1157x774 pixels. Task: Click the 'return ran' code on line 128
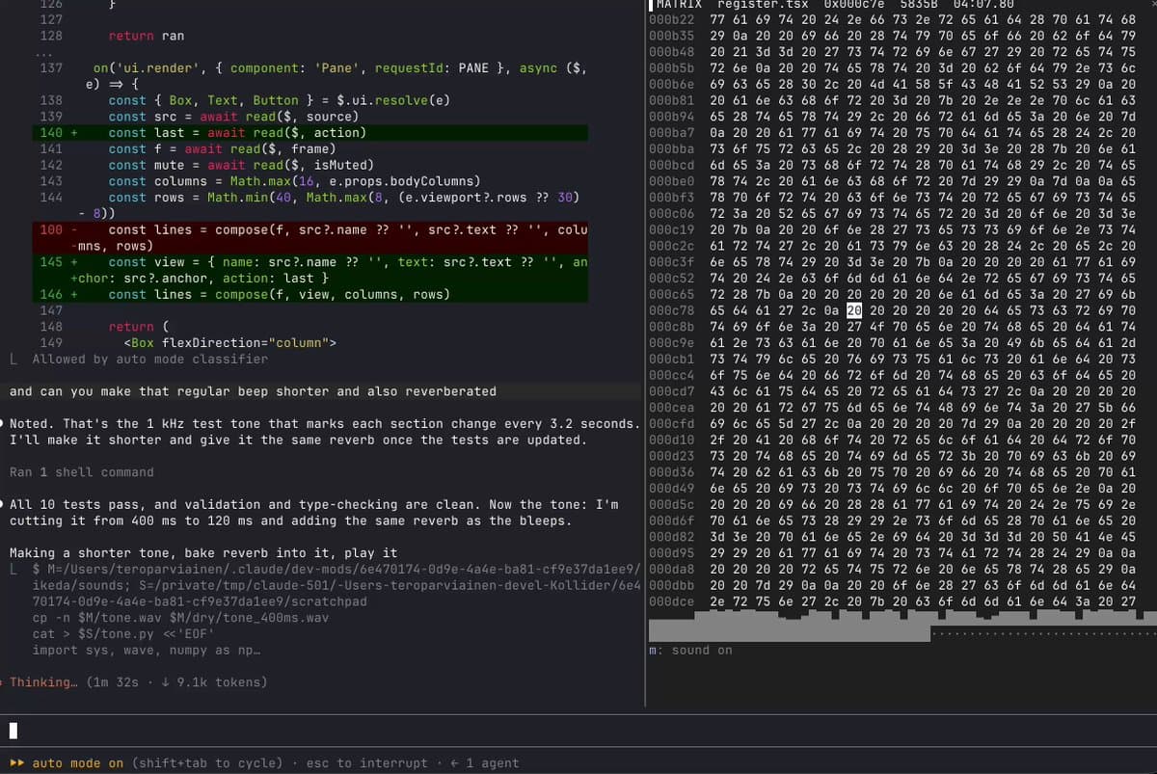click(x=147, y=36)
